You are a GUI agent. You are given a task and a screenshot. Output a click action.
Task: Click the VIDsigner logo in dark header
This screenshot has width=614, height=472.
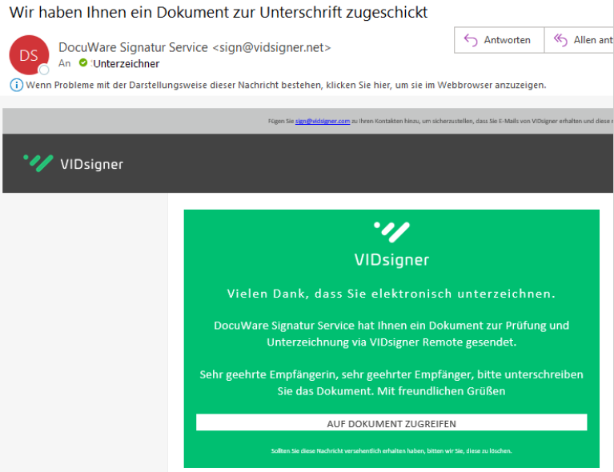(x=73, y=163)
